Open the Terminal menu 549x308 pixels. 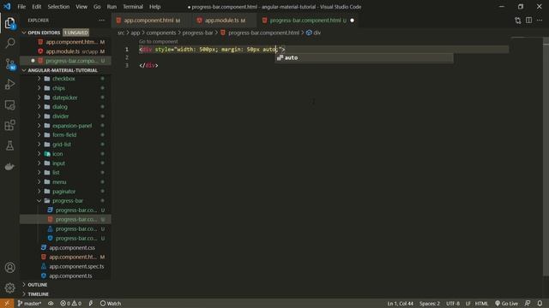[133, 7]
